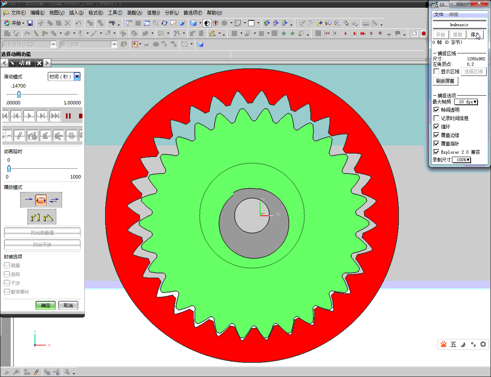The image size is (491, 377).
Task: Stop the animation with red stop square
Action: (x=80, y=116)
